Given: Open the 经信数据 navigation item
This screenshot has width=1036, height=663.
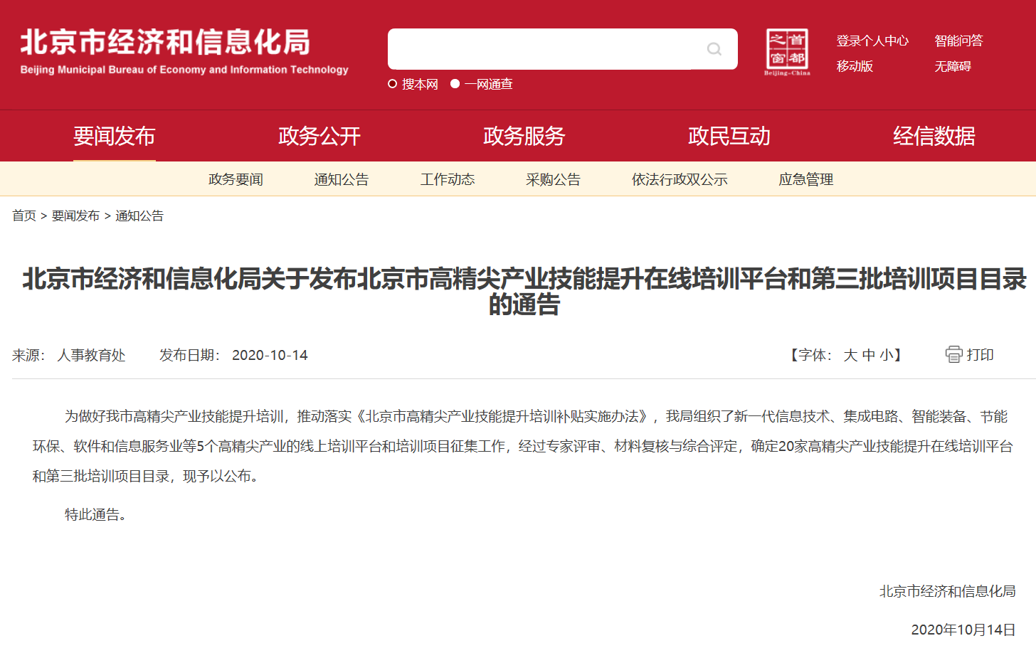Looking at the screenshot, I should click(x=934, y=136).
